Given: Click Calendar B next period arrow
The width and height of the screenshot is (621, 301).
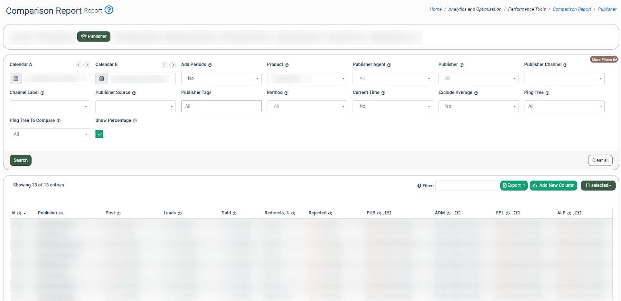Looking at the screenshot, I should click(173, 65).
